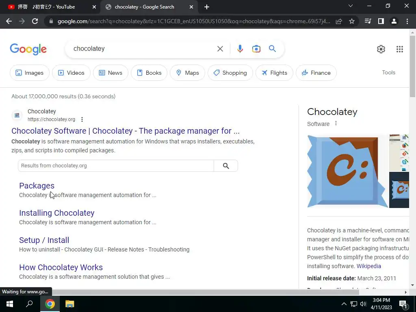Click the chocolatey.org site favicon

pyautogui.click(x=17, y=115)
